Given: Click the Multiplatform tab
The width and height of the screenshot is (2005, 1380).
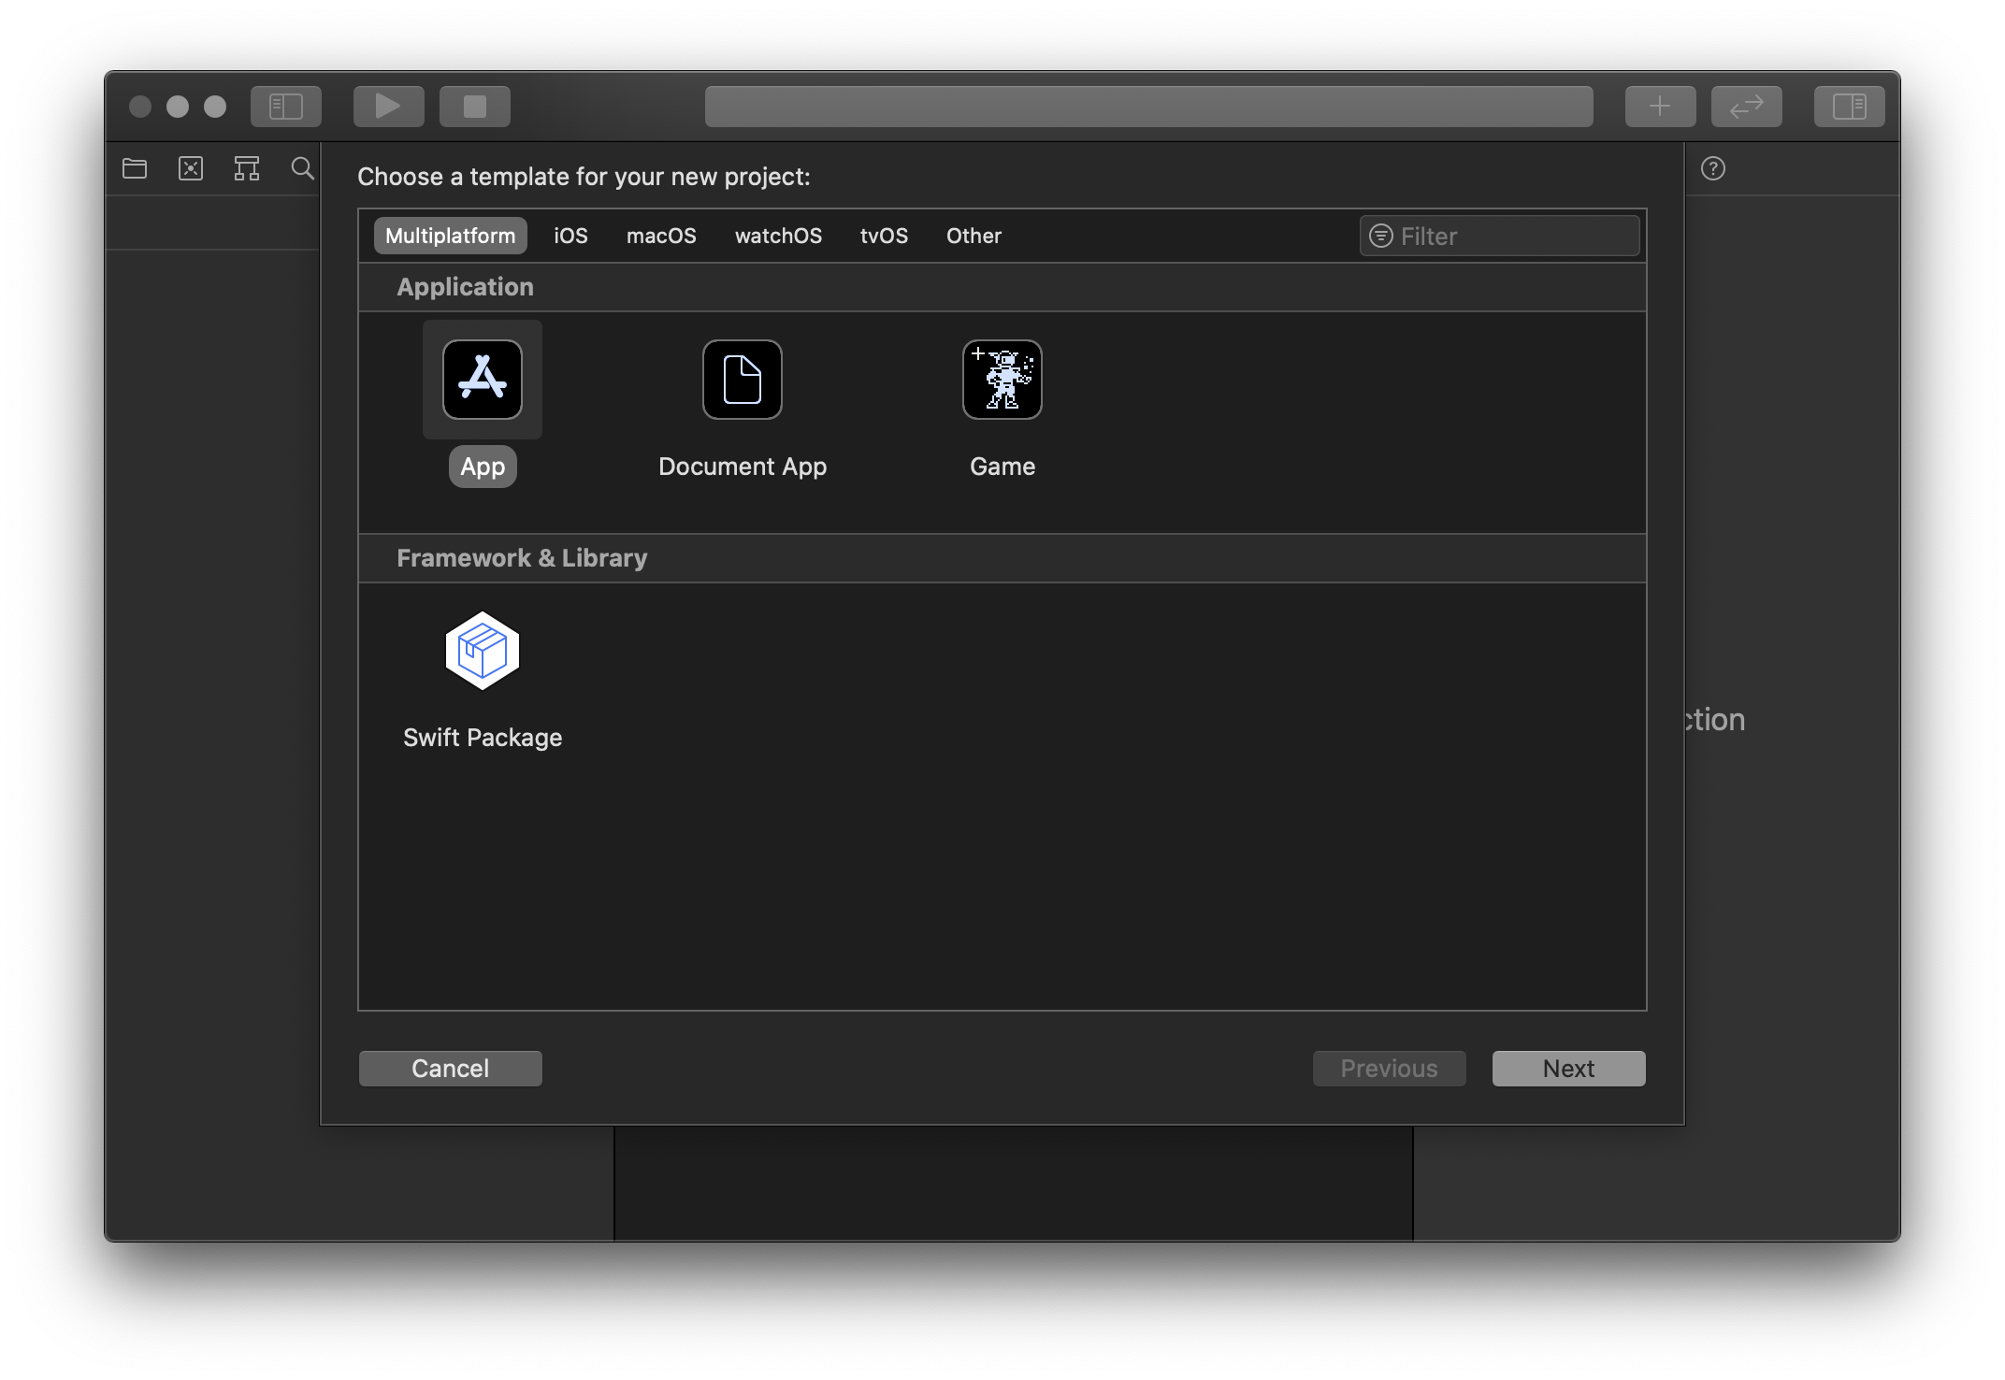Looking at the screenshot, I should point(450,237).
